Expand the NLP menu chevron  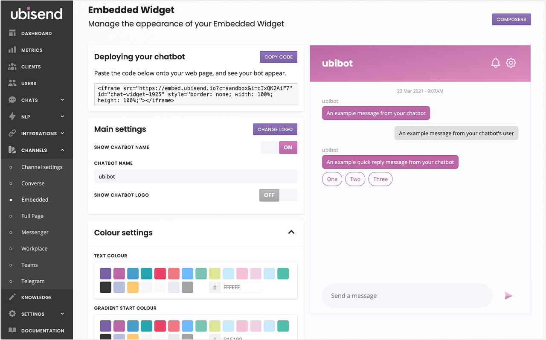point(62,116)
